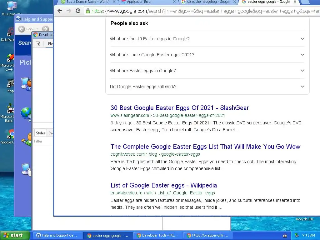320x240 pixels.
Task: Switch to Application Error tab
Action: [139, 2]
